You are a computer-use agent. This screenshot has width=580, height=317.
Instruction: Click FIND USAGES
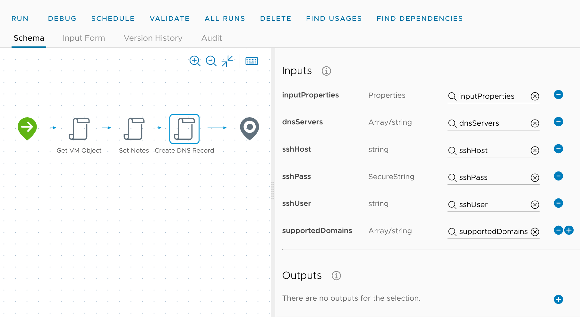334,19
